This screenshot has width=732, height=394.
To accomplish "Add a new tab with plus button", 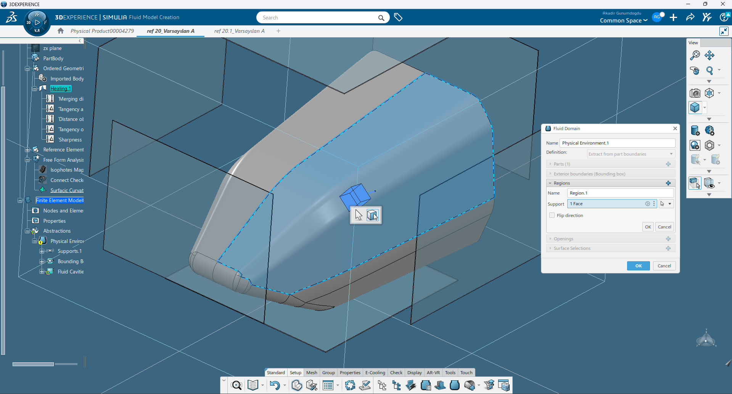I will point(278,31).
